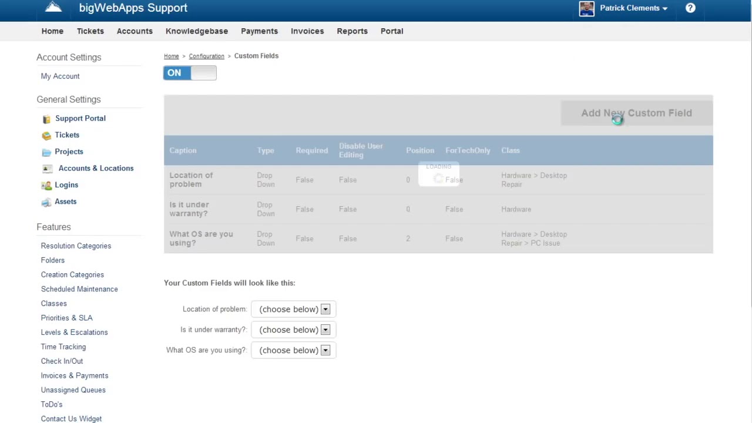Open Levels & Escalations feature
Viewport: 752px width, 423px height.
pyautogui.click(x=74, y=333)
